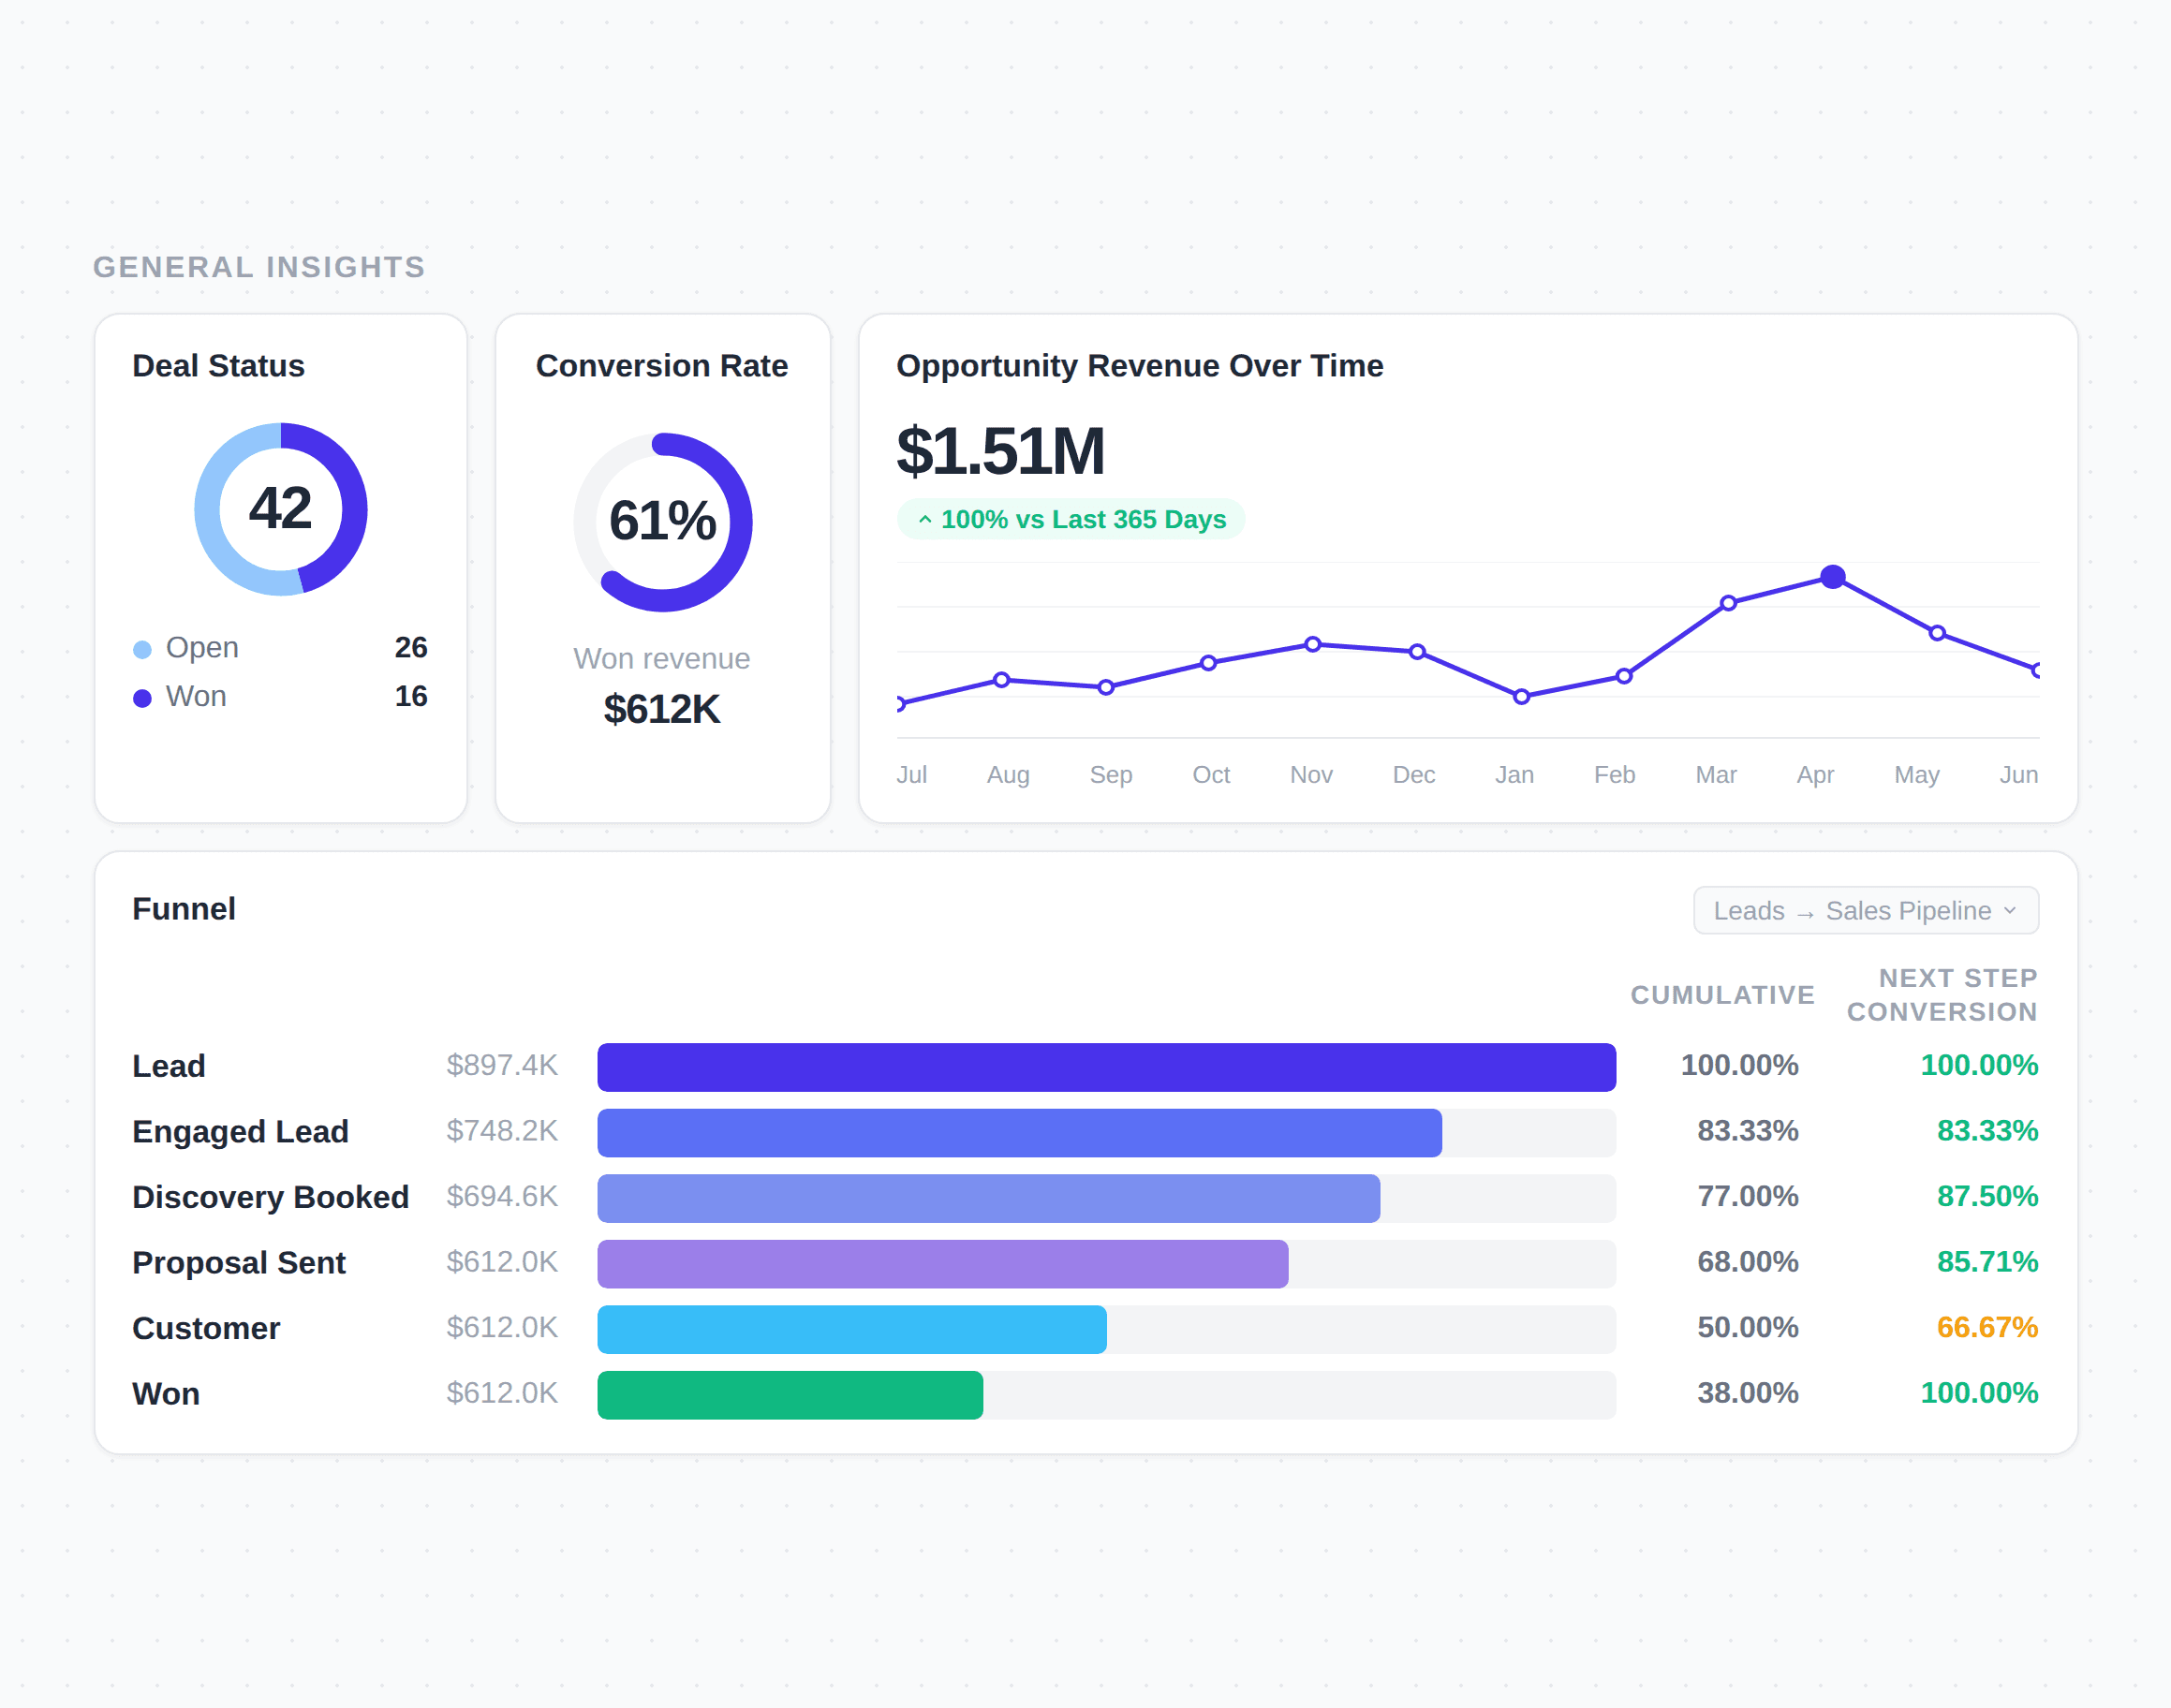The height and width of the screenshot is (1708, 2171).
Task: Click the Lead funnel bar
Action: click(1106, 1067)
